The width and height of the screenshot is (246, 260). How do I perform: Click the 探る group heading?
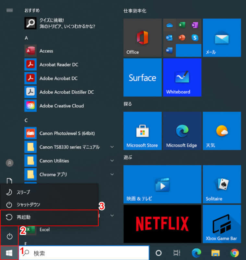tap(128, 104)
